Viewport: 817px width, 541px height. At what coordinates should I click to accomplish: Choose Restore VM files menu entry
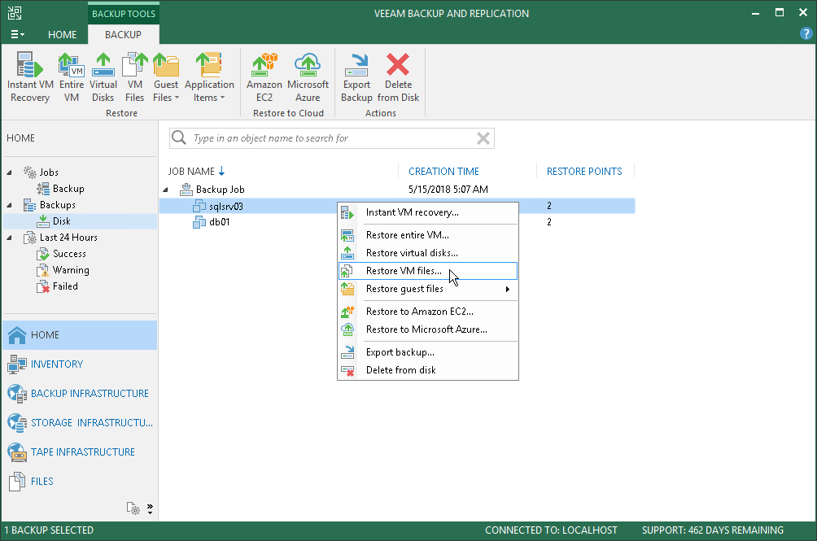pyautogui.click(x=428, y=271)
